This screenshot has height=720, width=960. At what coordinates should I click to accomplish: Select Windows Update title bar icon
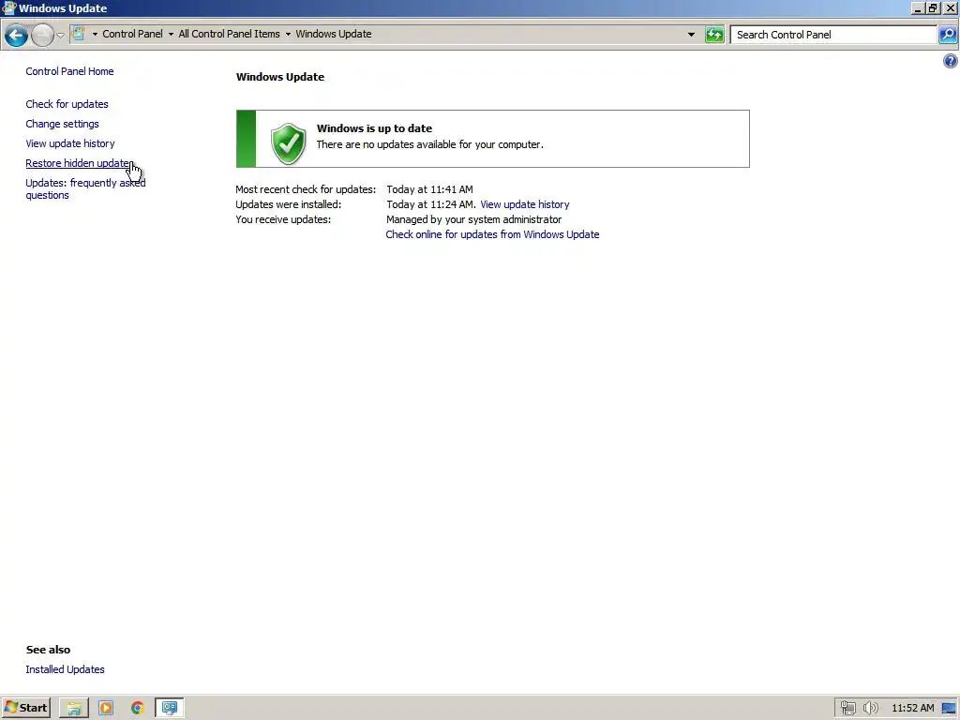point(8,7)
